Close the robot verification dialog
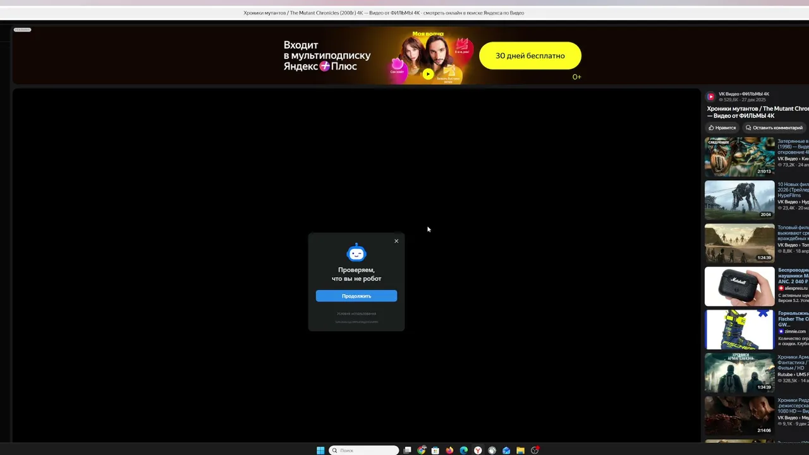The height and width of the screenshot is (455, 809). pyautogui.click(x=396, y=241)
